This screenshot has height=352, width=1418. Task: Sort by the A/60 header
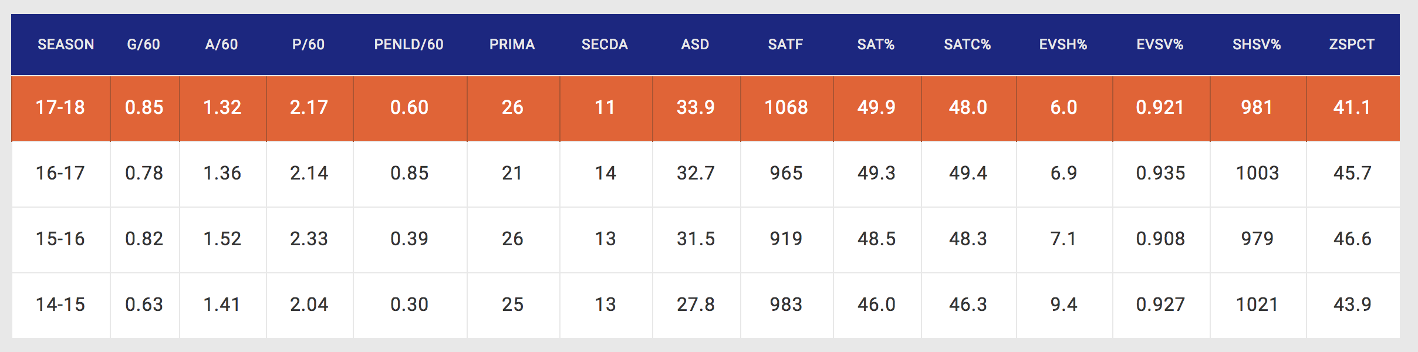pos(222,45)
